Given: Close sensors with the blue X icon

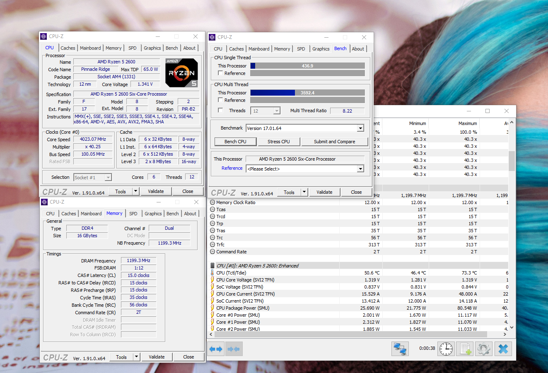Looking at the screenshot, I should [x=503, y=349].
